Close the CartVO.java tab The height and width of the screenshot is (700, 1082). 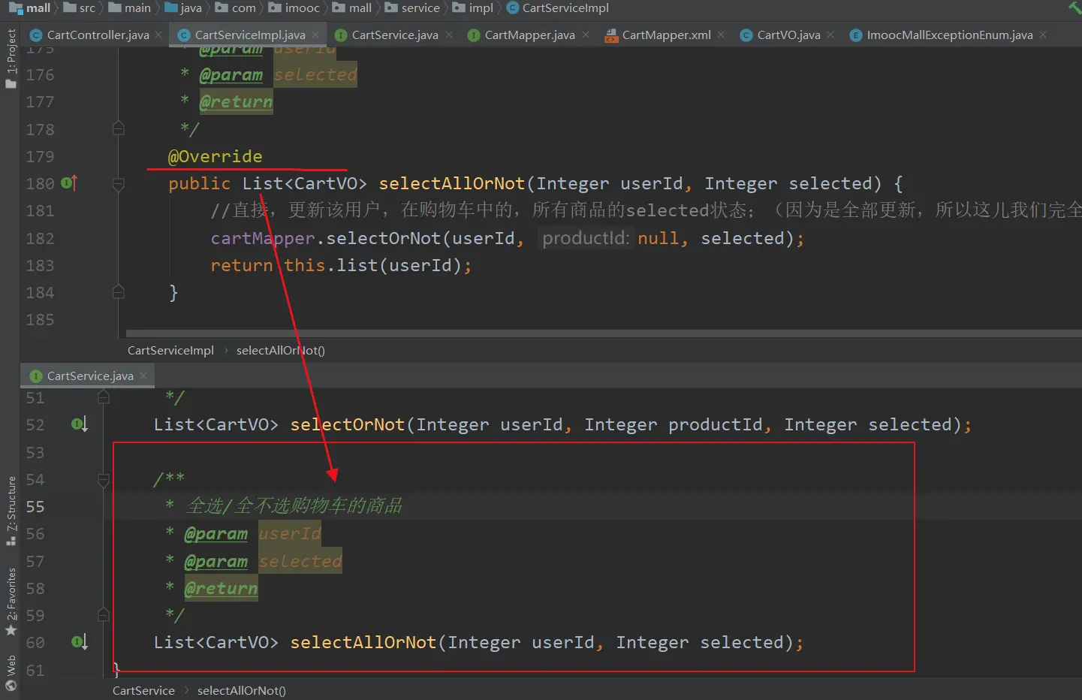click(x=830, y=35)
